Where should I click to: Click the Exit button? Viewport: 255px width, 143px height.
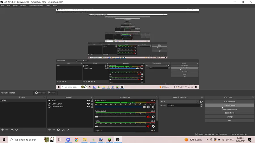click(229, 120)
